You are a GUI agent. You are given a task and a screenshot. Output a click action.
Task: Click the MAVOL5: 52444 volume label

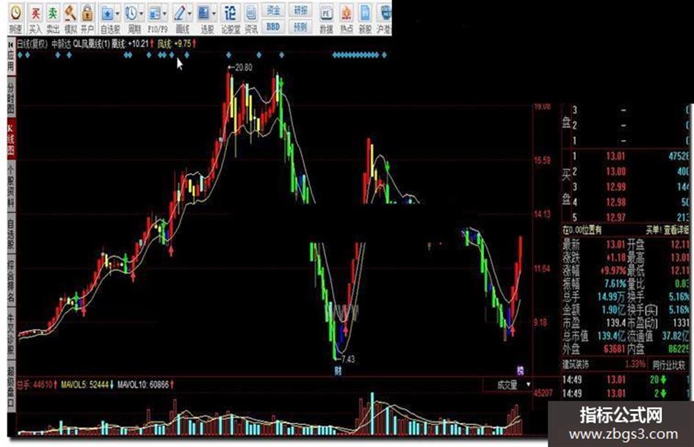[85, 385]
